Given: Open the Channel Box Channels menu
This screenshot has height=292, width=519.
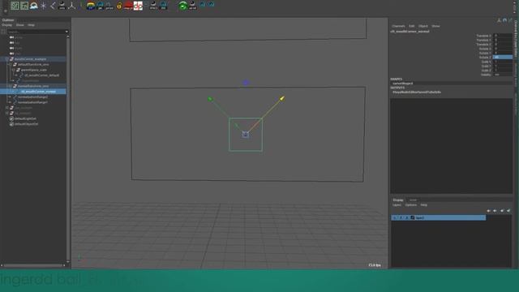Looking at the screenshot, I should coord(398,26).
